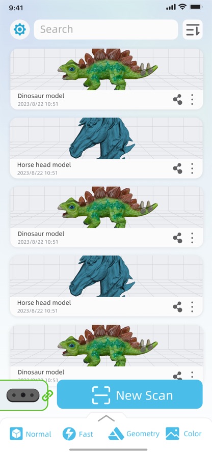Open settings via the gear icon
Screen dimensions: 212x458
click(x=20, y=30)
